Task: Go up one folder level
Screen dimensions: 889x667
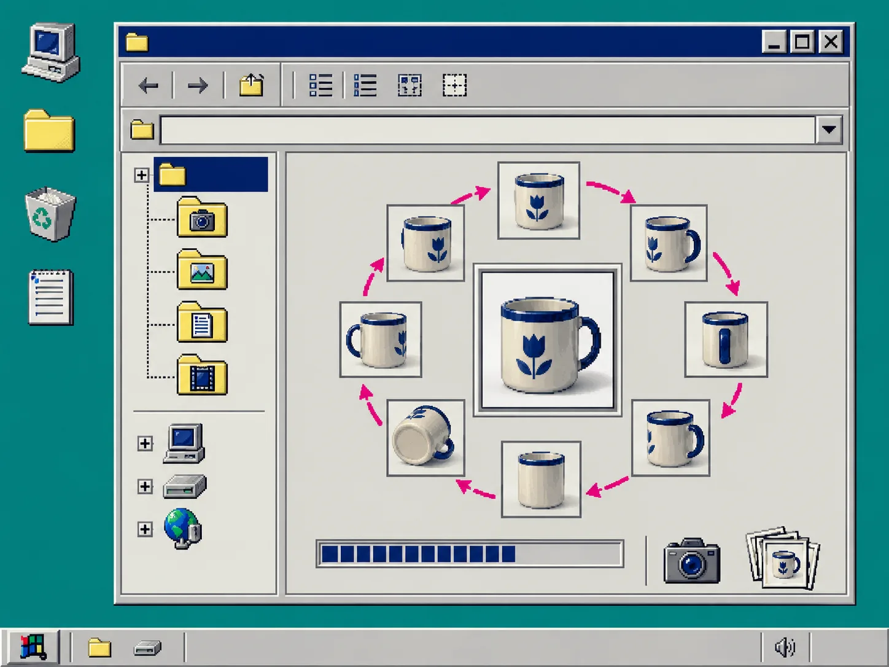Action: [251, 85]
